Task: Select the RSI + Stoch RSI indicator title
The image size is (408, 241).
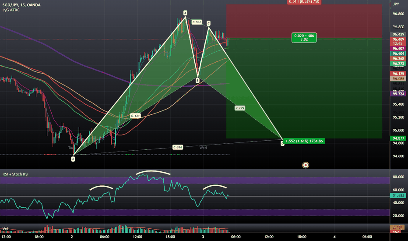Action: [x=15, y=174]
